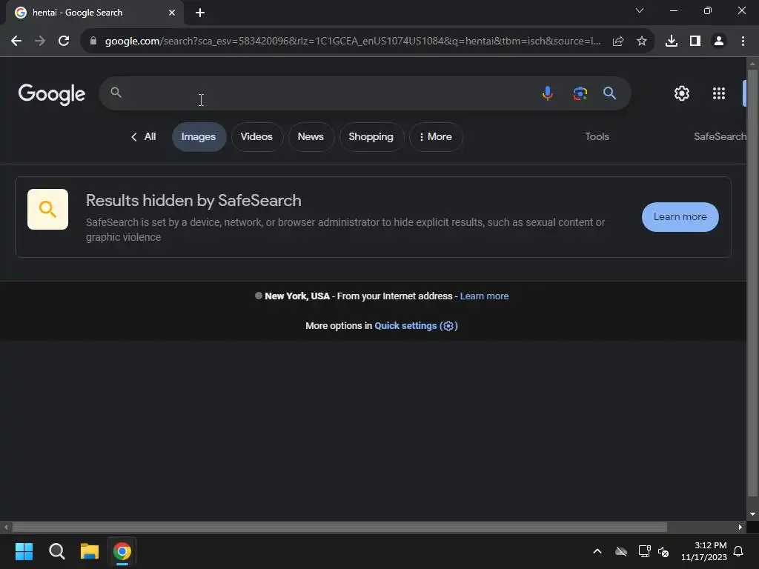Submit search with blue magnifier icon

coord(609,93)
